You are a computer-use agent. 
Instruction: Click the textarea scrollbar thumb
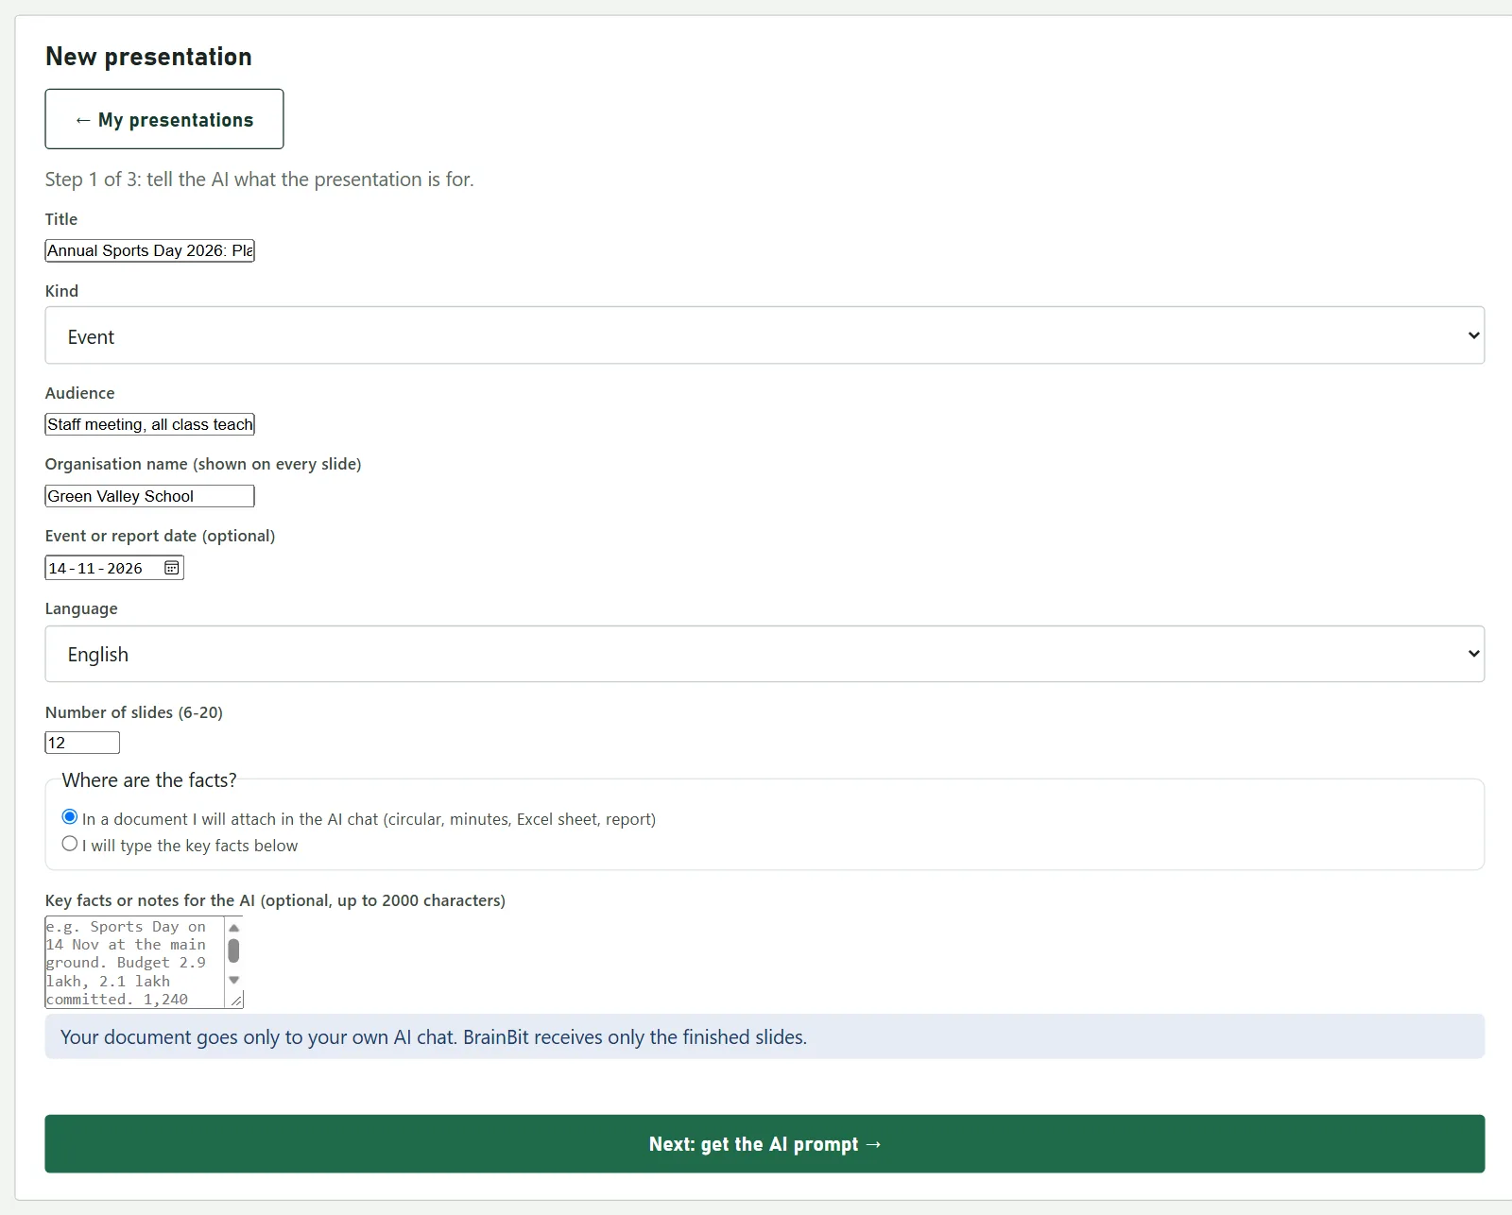coord(233,950)
